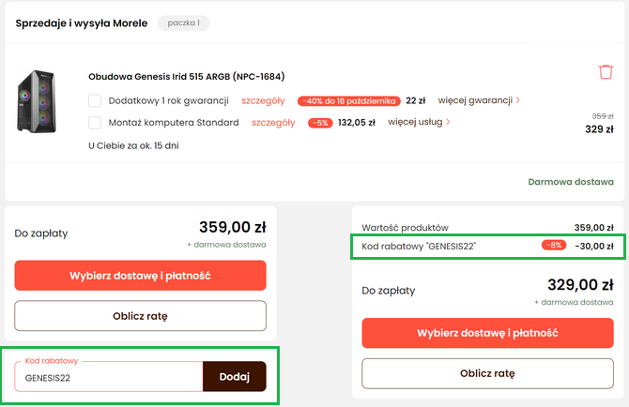Open szczegóły link for extra warranty
629x407 pixels.
point(263,100)
